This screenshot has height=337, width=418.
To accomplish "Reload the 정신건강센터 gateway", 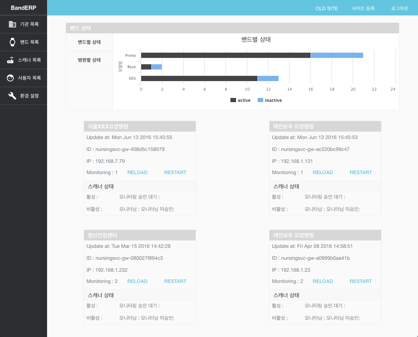I will pos(137,281).
